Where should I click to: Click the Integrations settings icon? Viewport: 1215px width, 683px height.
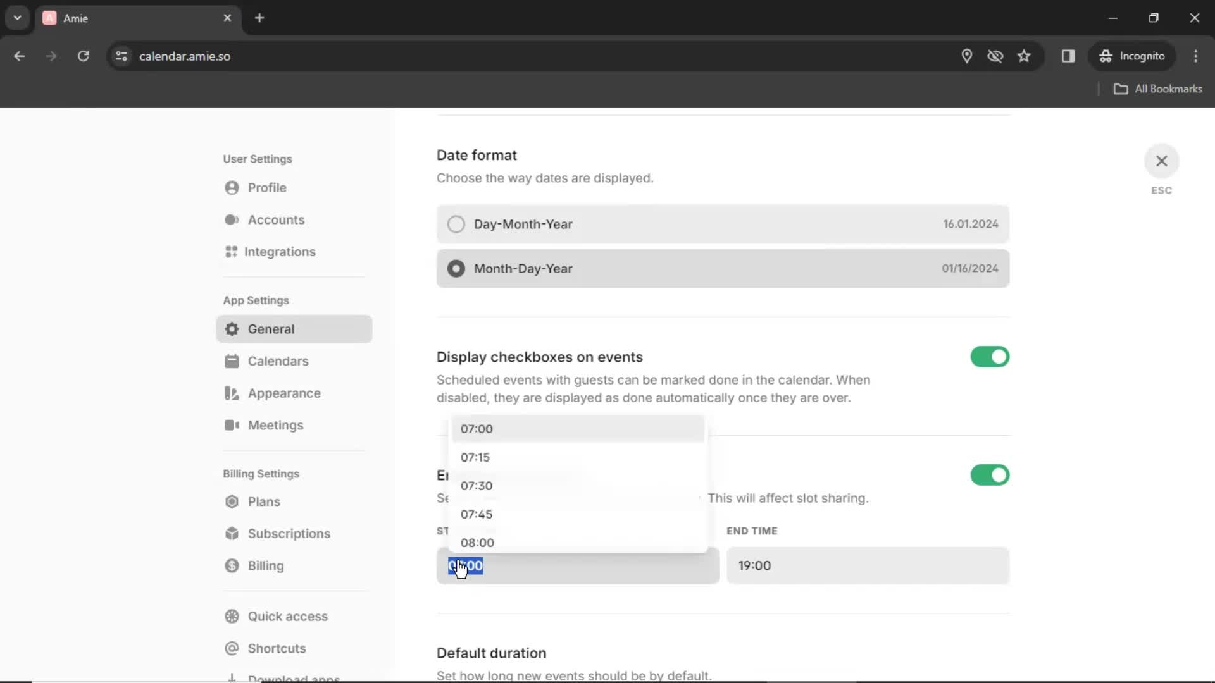[x=231, y=251]
